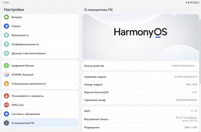Tap the Безопасность shield icon
The height and width of the screenshot is (132, 201).
6,35
